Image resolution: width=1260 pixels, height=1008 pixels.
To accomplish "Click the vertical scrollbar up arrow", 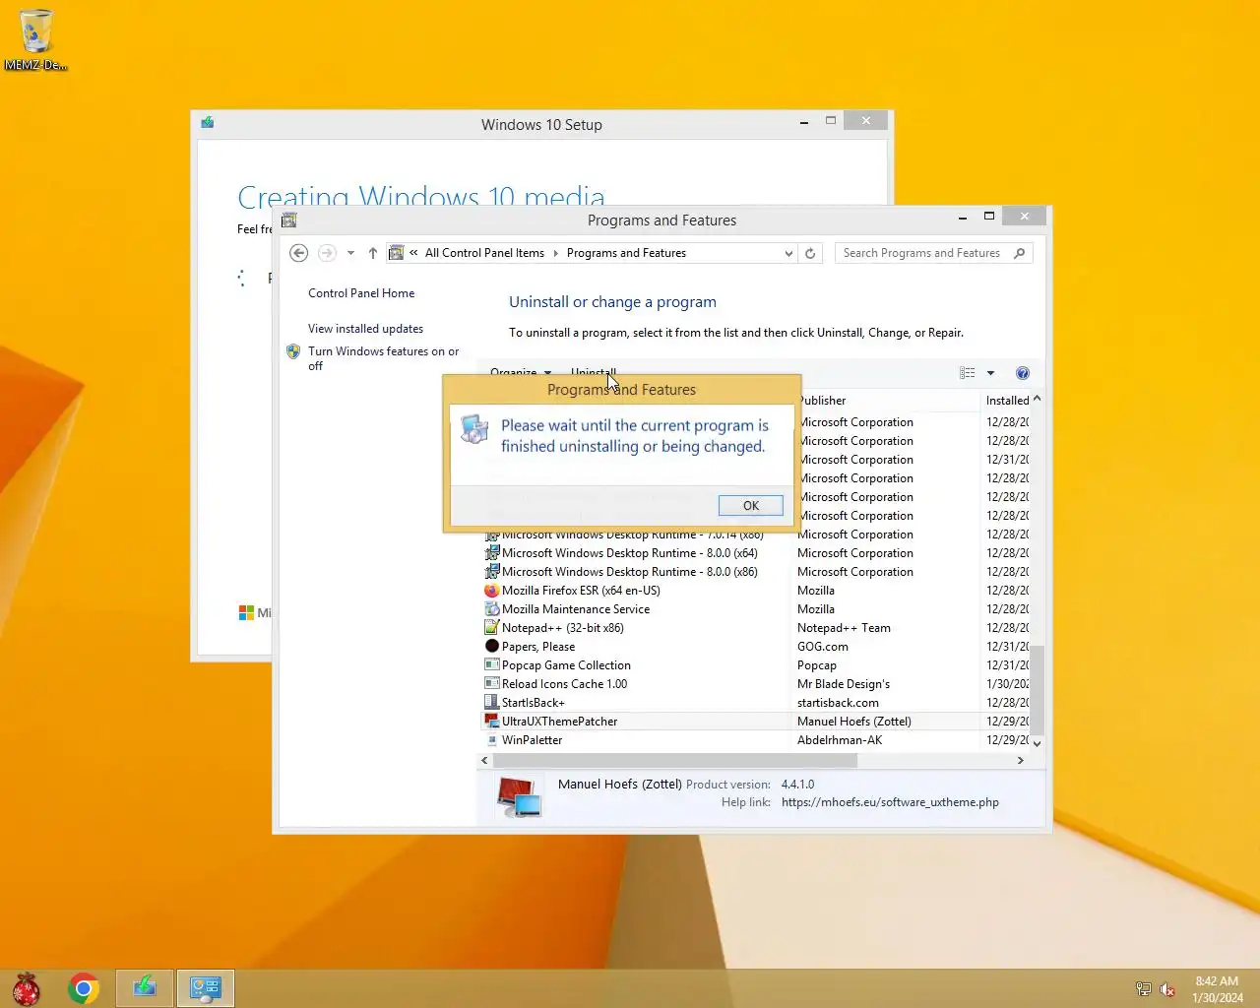I will 1037,399.
